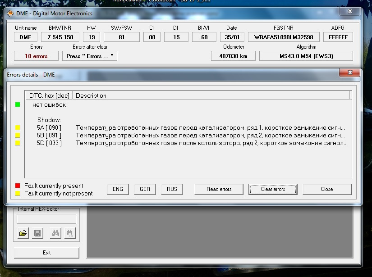This screenshot has height=277, width=372.
Task: Switch error descriptions to ENG
Action: [118, 189]
